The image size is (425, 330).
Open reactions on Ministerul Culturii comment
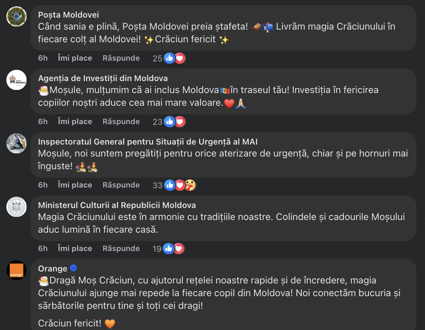click(174, 249)
